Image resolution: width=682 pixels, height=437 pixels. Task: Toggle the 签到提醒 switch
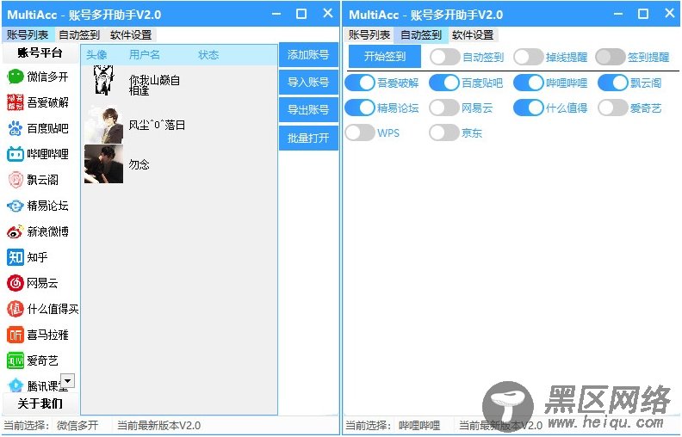tap(611, 57)
